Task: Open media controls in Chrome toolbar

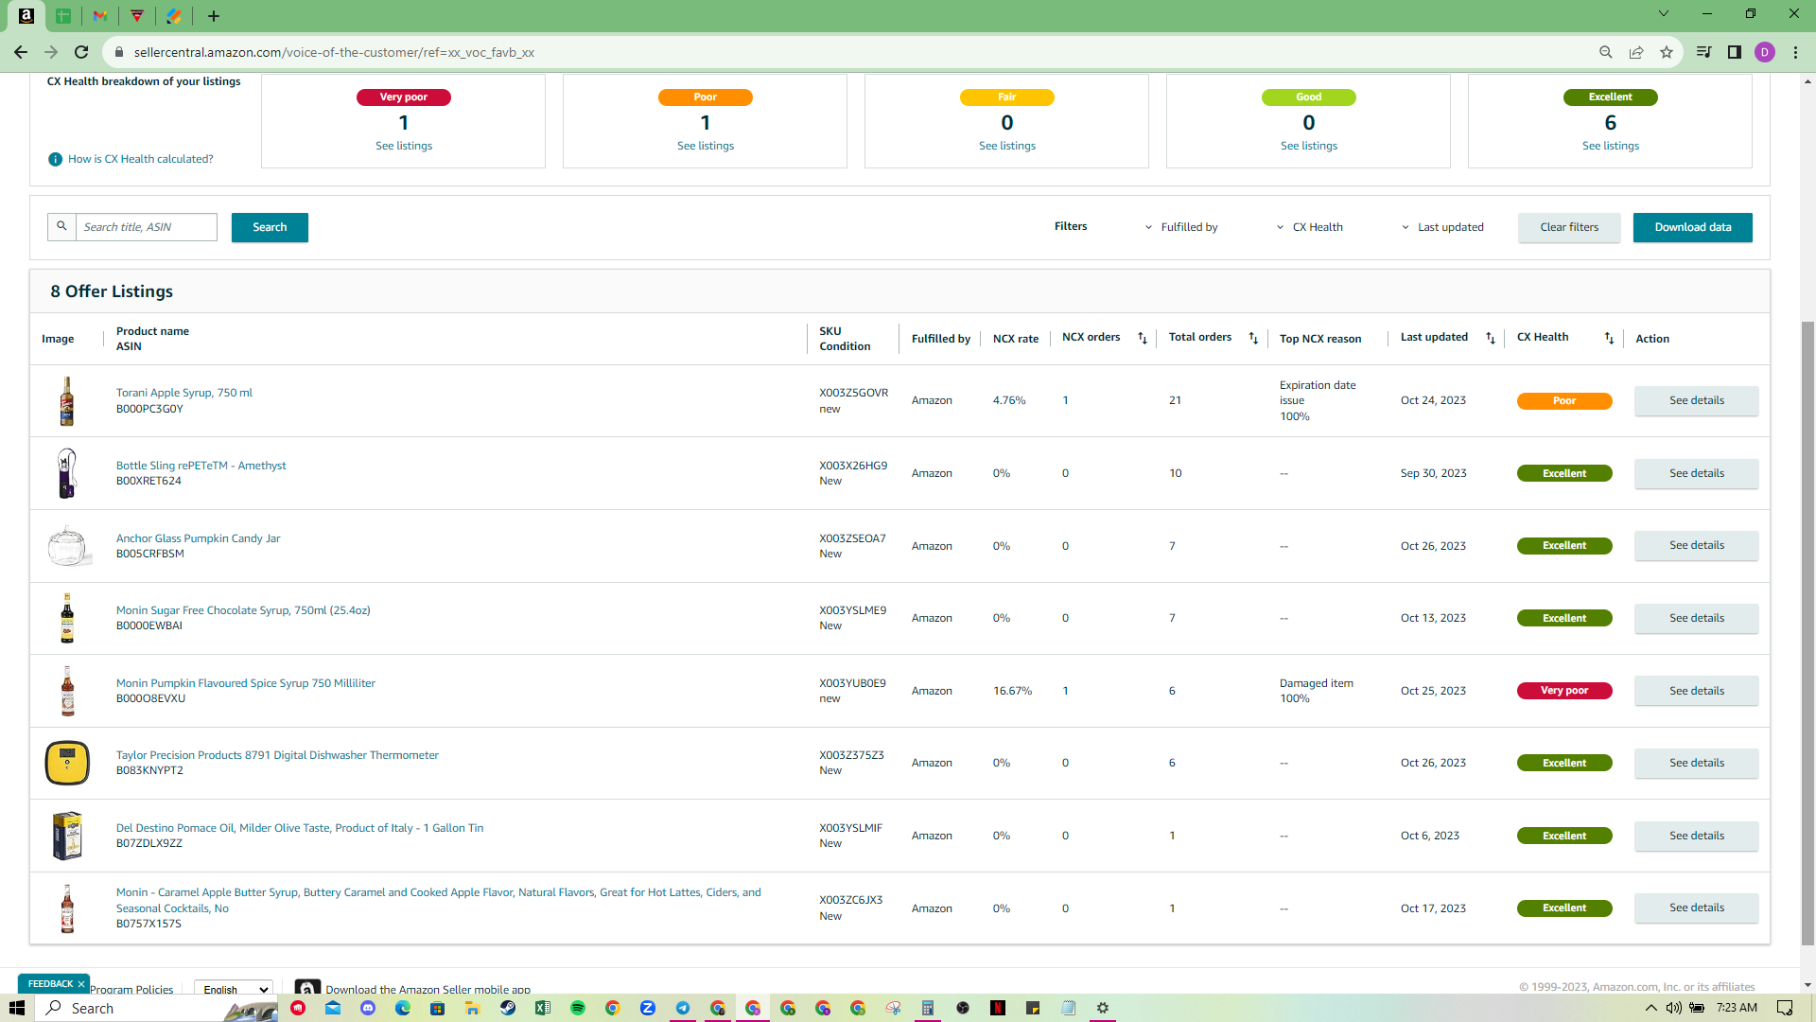Action: pos(1703,52)
